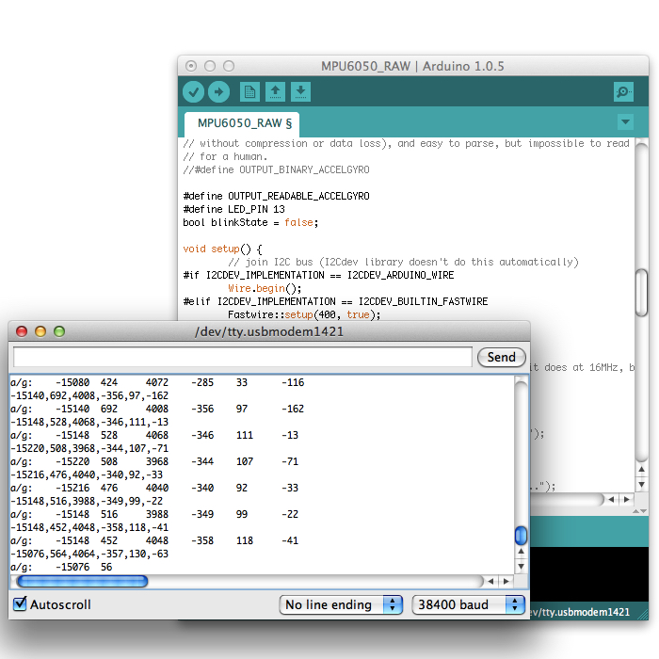Open Serial Monitor via the magnifier icon
The image size is (659, 659).
[623, 91]
